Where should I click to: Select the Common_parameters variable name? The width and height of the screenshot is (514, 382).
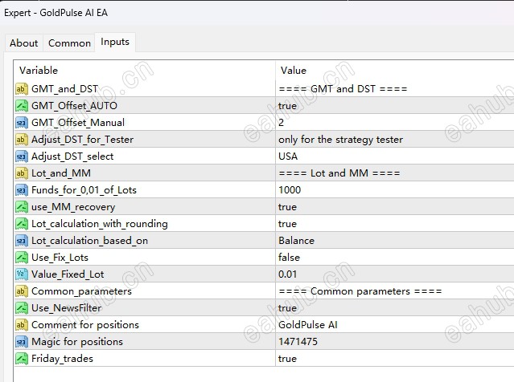click(x=81, y=291)
